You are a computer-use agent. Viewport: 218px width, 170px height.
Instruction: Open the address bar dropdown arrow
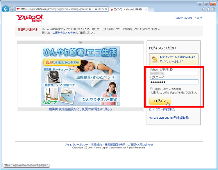tap(93, 9)
